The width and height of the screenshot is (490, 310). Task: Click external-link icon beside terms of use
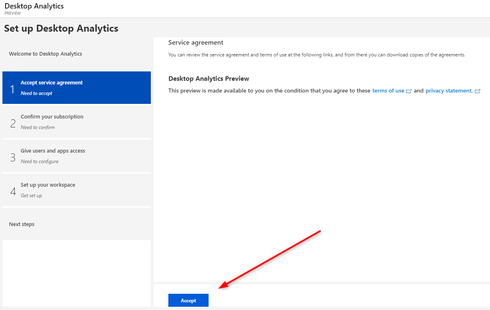409,91
